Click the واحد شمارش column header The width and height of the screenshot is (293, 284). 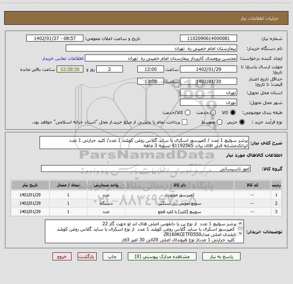pyautogui.click(x=106, y=185)
